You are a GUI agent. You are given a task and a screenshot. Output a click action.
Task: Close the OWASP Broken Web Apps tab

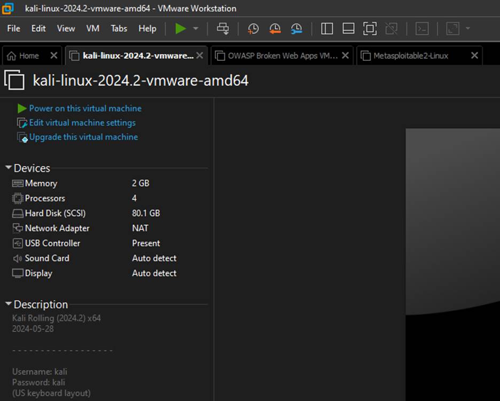point(345,56)
